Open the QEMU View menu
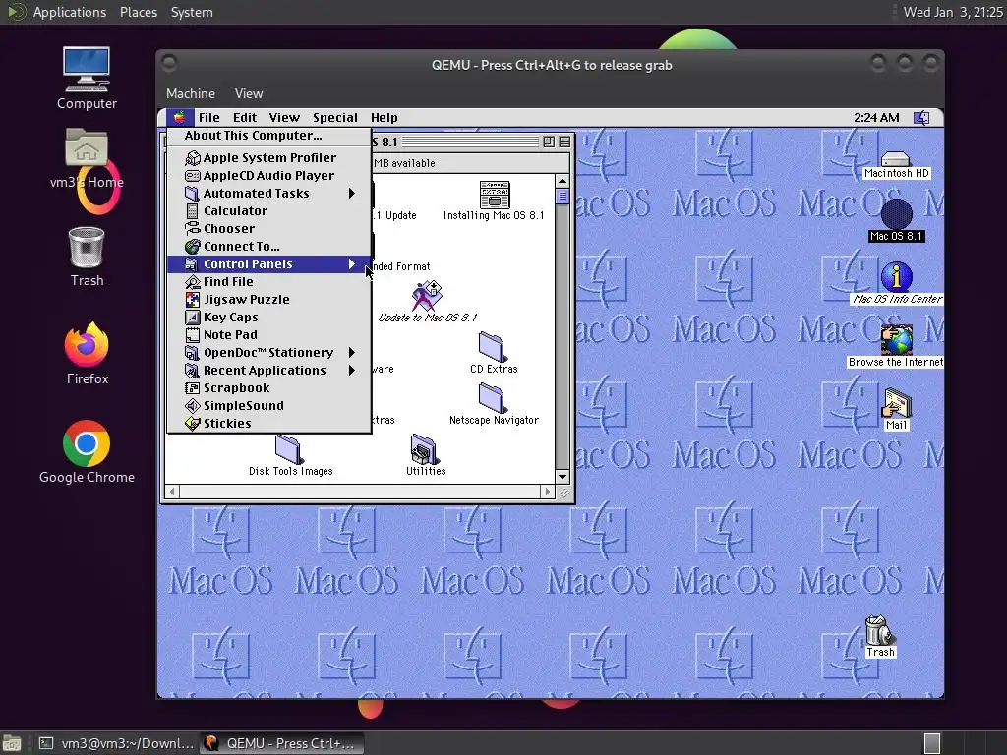 click(249, 93)
